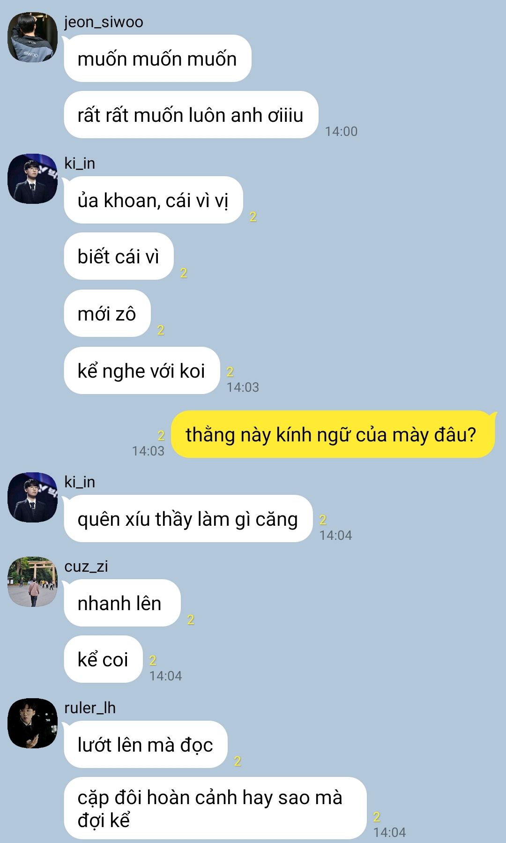Open cuz_zi's profile avatar
This screenshot has height=843, width=506.
point(32,582)
